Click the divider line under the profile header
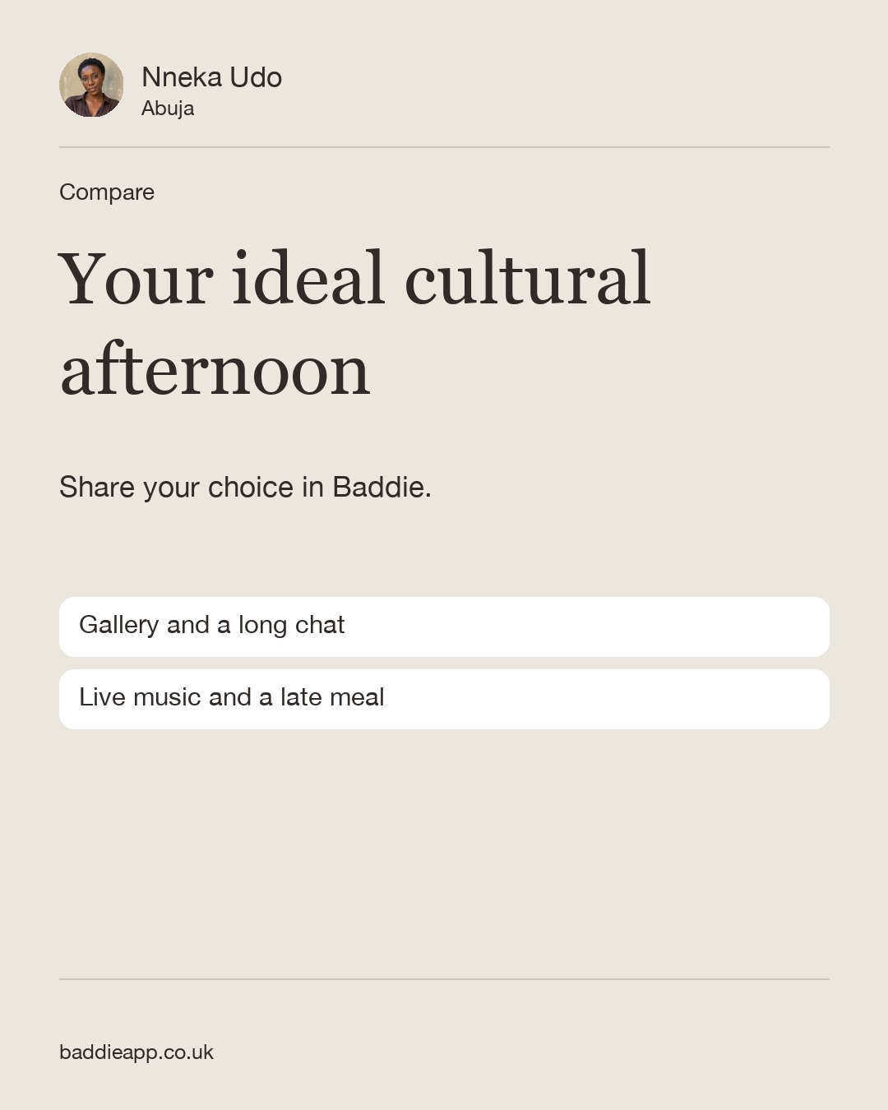 (x=444, y=147)
